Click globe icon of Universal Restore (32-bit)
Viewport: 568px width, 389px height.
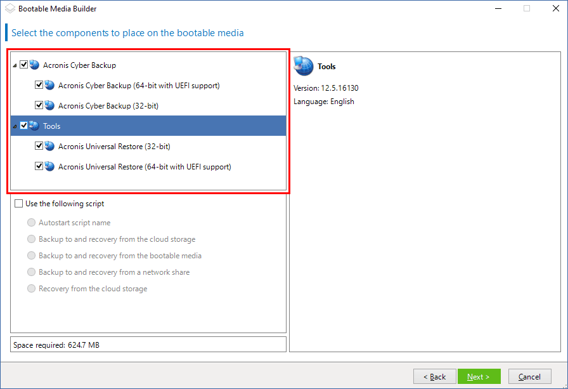tap(49, 146)
